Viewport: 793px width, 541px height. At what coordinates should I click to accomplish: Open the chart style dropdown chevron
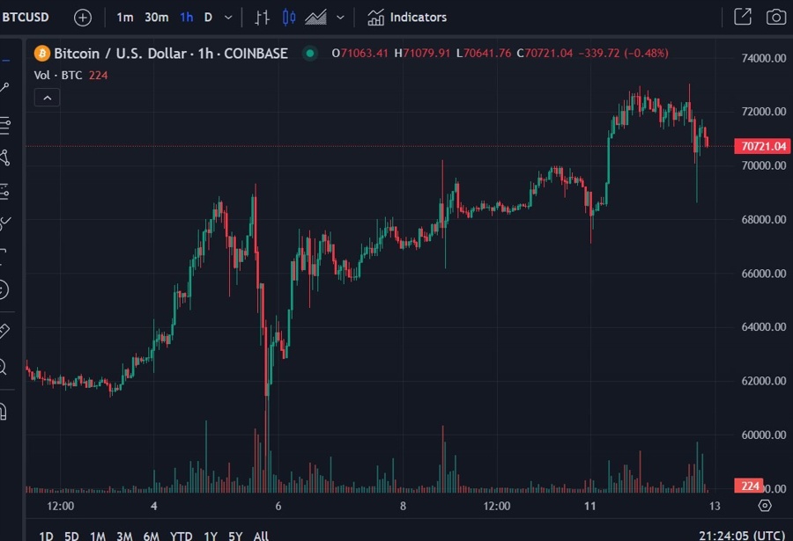(340, 17)
